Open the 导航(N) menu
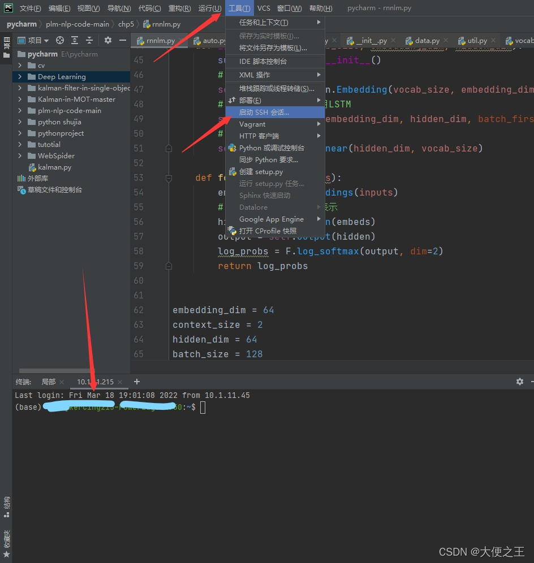Viewport: 534px width, 563px height. [119, 8]
